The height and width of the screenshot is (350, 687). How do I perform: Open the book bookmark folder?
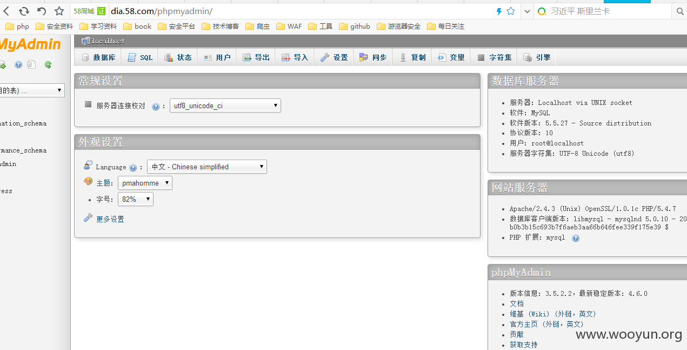[137, 26]
